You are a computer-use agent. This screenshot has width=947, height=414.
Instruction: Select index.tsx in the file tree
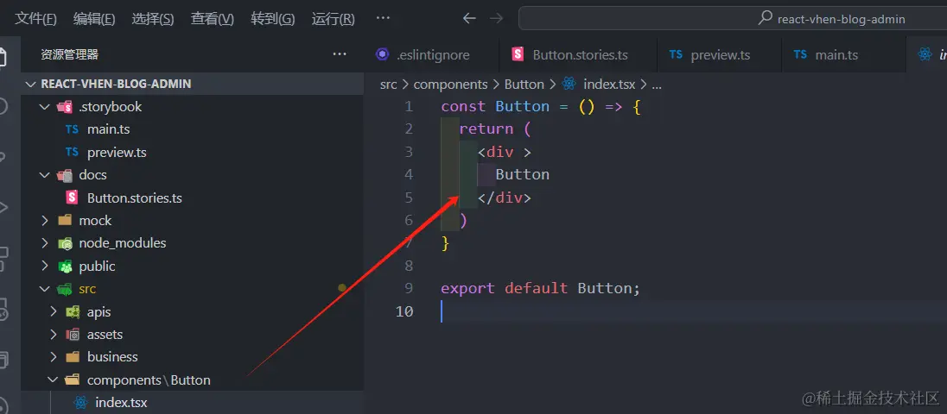(192, 403)
